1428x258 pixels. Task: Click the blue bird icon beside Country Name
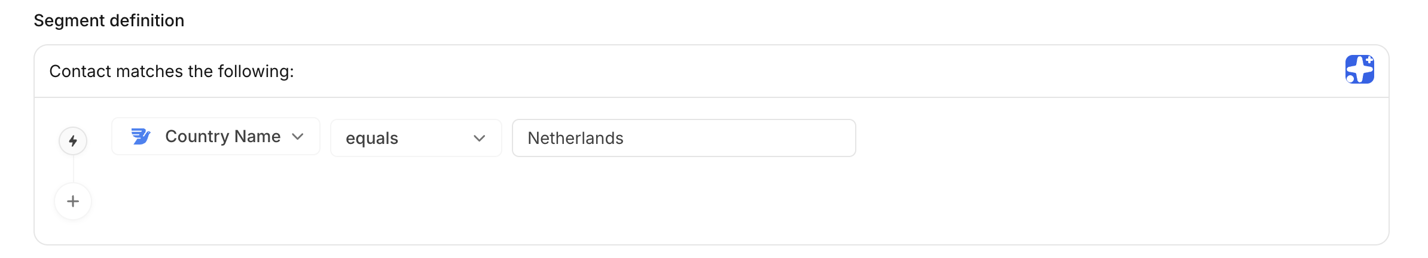coord(141,137)
